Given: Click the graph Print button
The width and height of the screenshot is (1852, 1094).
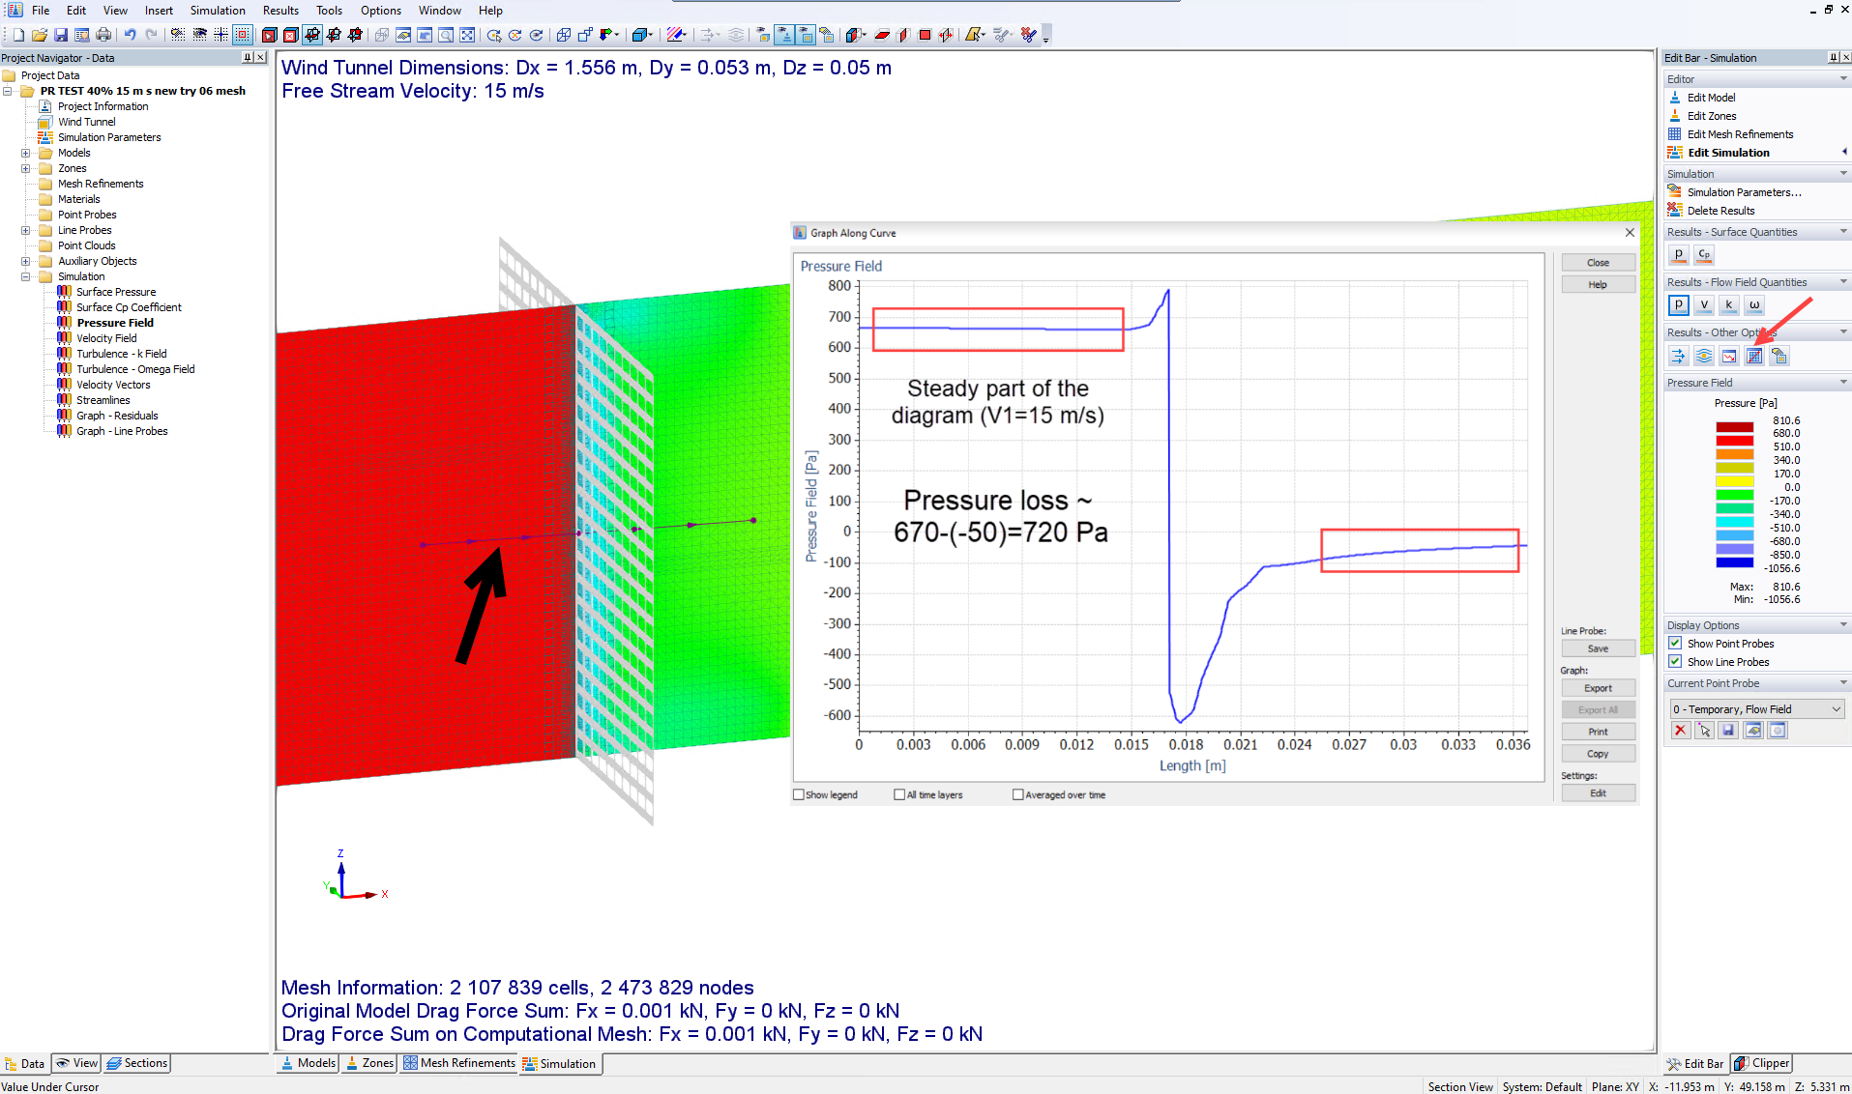Looking at the screenshot, I should pos(1598,732).
